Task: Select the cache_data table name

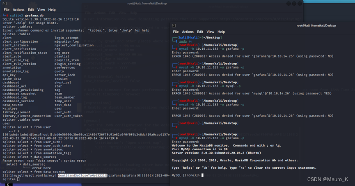Action: (12, 78)
